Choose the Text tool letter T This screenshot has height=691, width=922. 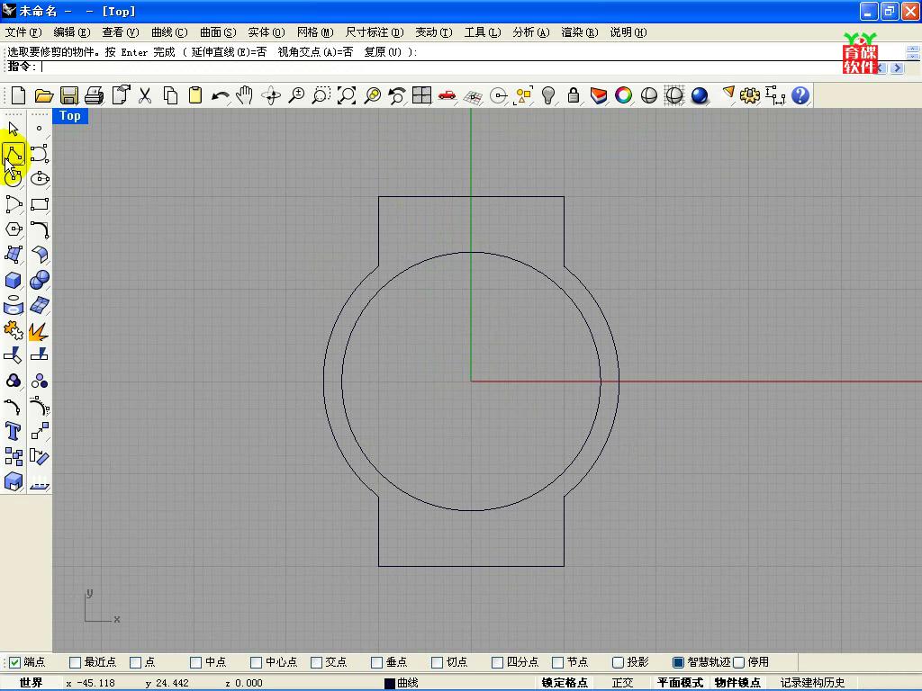(x=14, y=431)
